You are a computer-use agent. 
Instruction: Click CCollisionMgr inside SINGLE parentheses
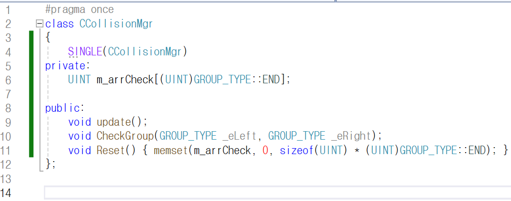click(x=144, y=52)
